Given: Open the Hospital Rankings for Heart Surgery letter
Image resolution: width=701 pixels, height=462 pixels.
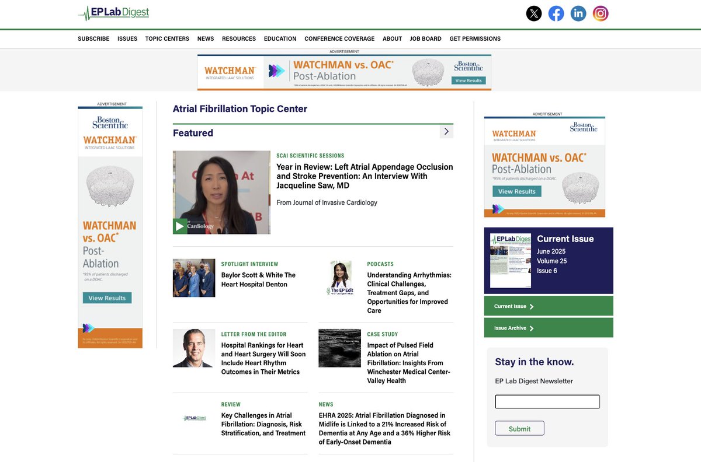Looking at the screenshot, I should coord(263,358).
